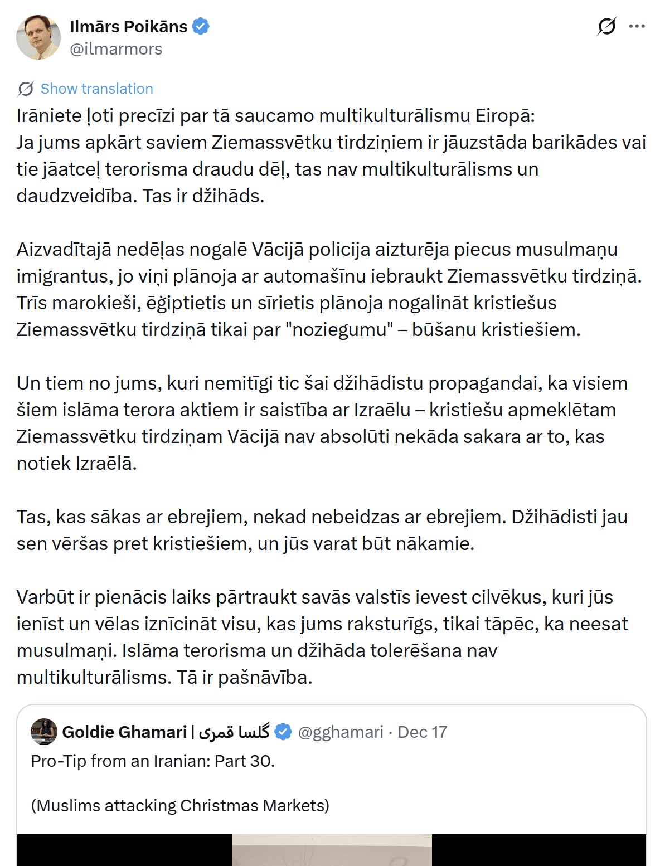
Task: Open the Dec 17 timestamp link
Action: pyautogui.click(x=422, y=732)
